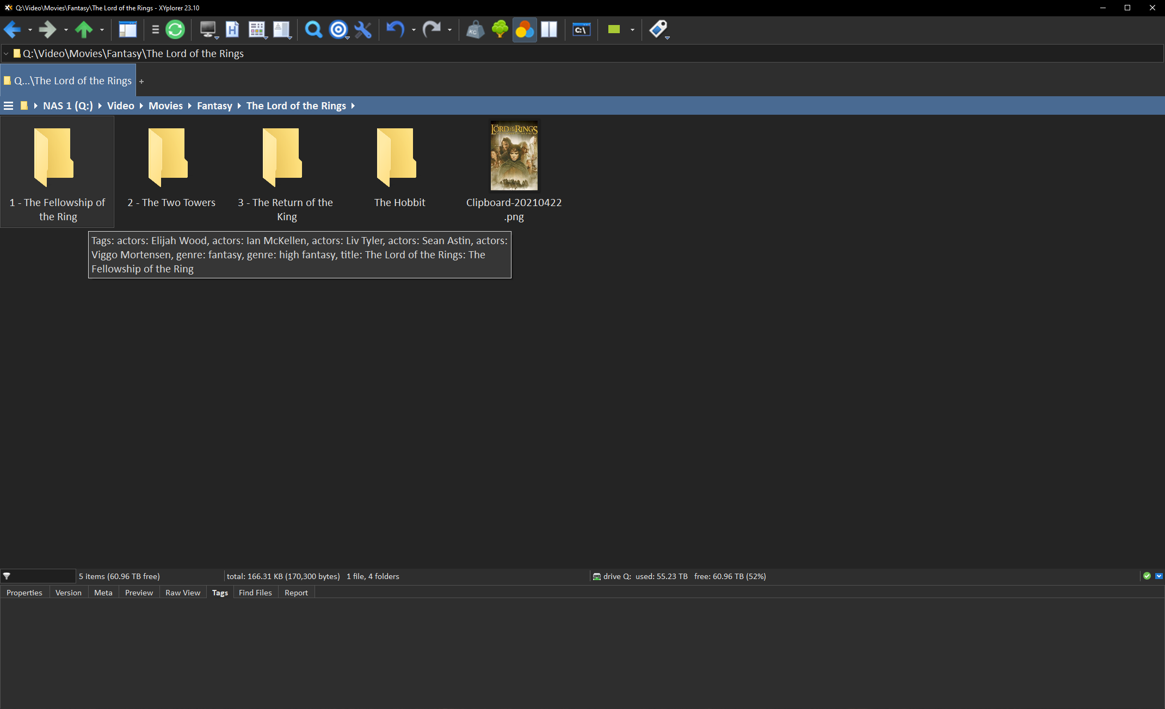
Task: Click the Redo arrow icon
Action: coord(433,29)
